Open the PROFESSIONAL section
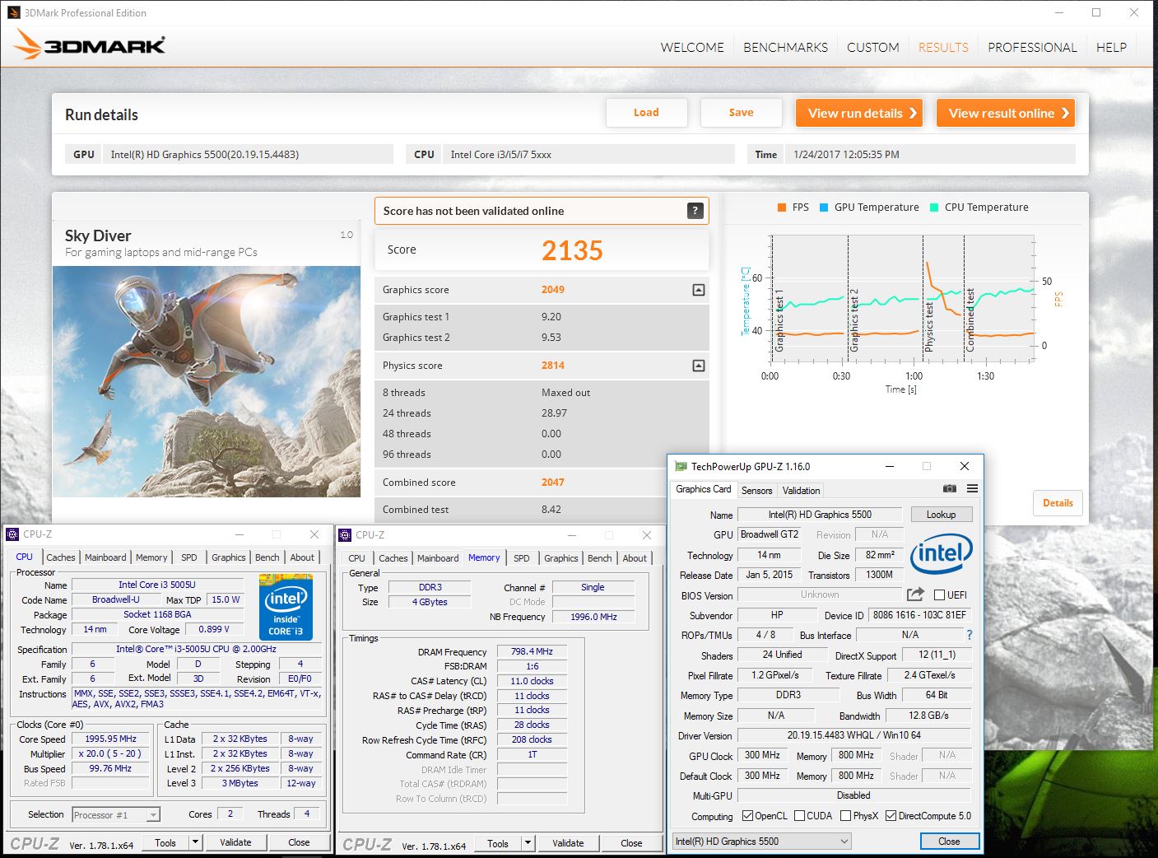The image size is (1158, 858). (1032, 47)
